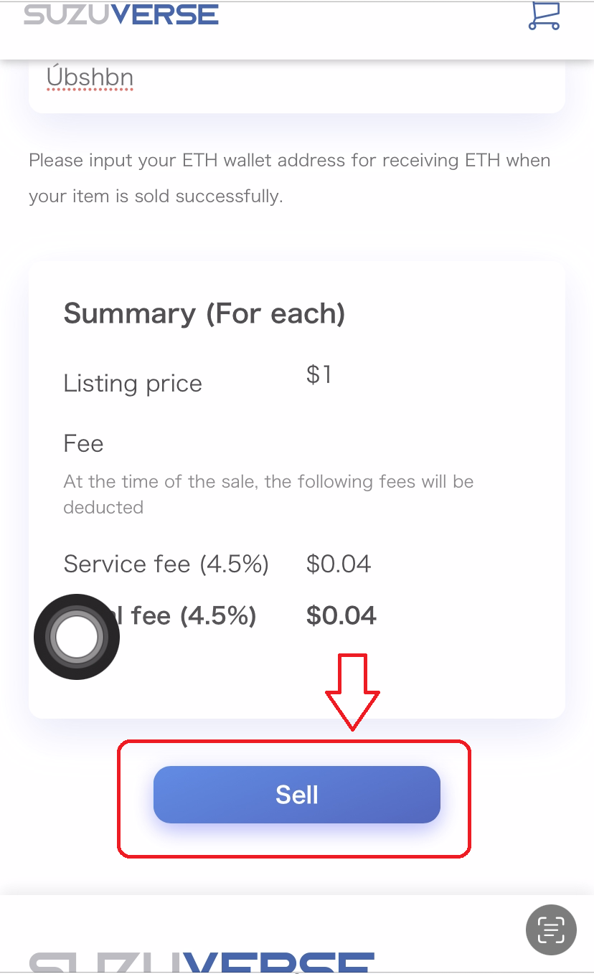Image resolution: width=594 pixels, height=974 pixels.
Task: Open the shopping cart icon
Action: pos(543,16)
